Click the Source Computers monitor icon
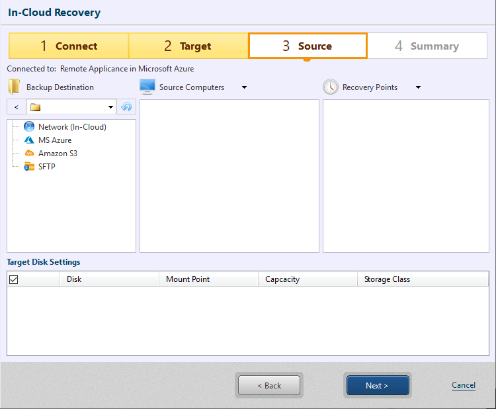 pyautogui.click(x=147, y=87)
